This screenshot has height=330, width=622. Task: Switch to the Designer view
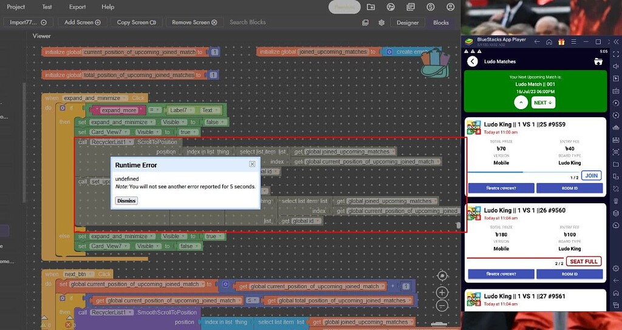(x=408, y=22)
